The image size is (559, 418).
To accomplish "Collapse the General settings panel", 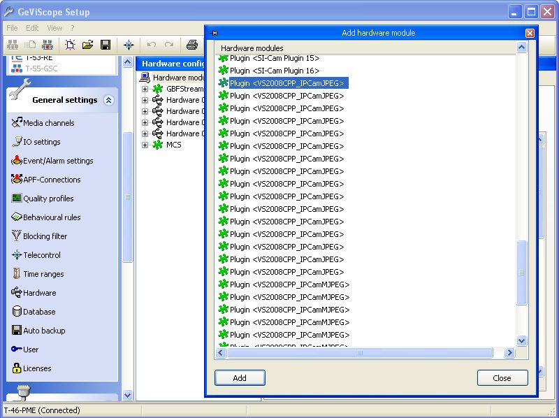I will (x=108, y=100).
